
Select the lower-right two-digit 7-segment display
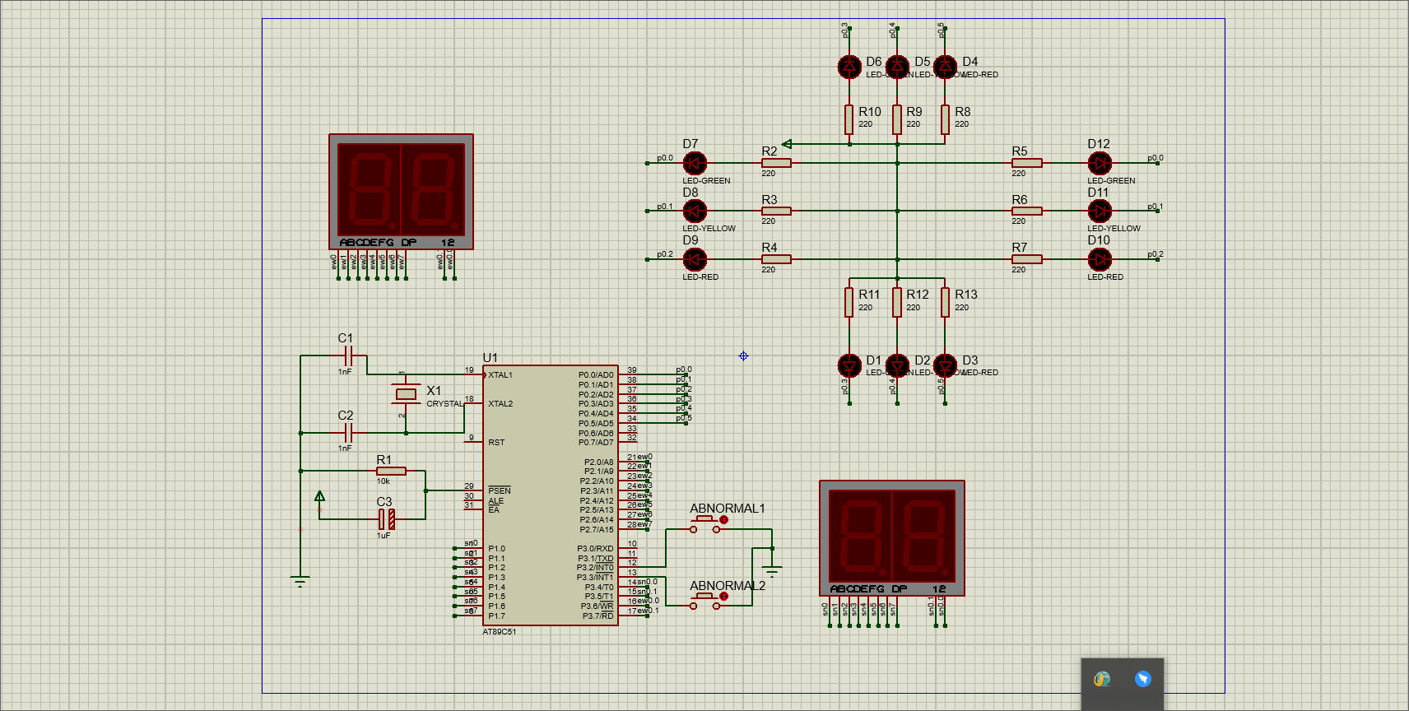coord(892,538)
